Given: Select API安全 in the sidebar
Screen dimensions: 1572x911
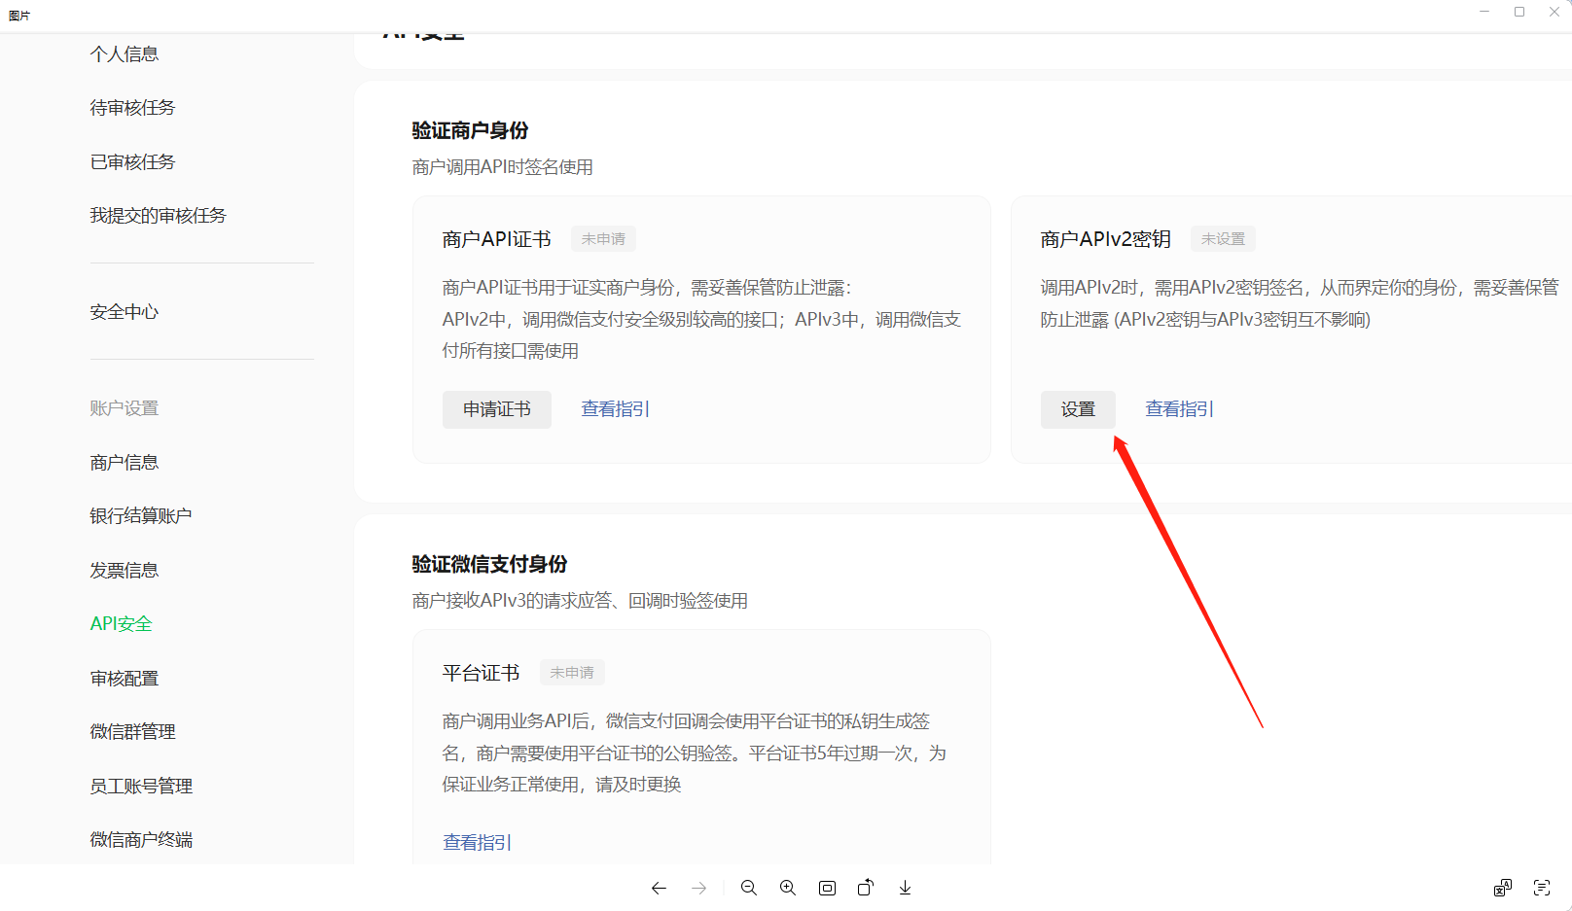Looking at the screenshot, I should click(121, 624).
